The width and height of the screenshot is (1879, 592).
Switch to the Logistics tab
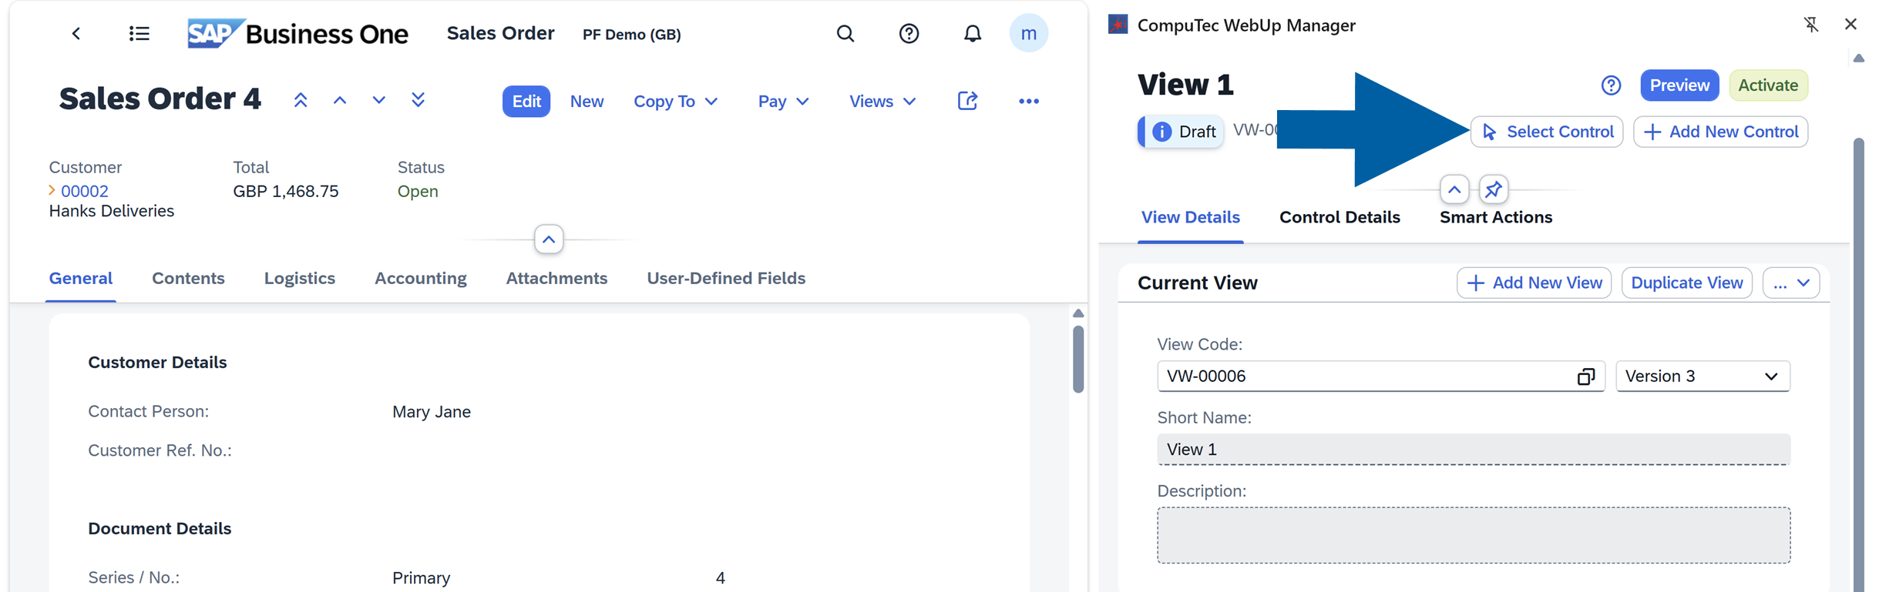click(300, 279)
